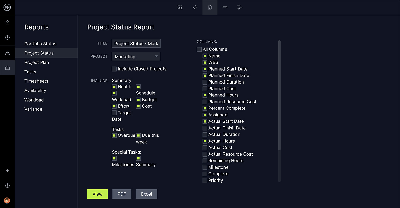This screenshot has height=208, width=400.
Task: Toggle the Planned Duration column checkbox
Action: pos(205,82)
